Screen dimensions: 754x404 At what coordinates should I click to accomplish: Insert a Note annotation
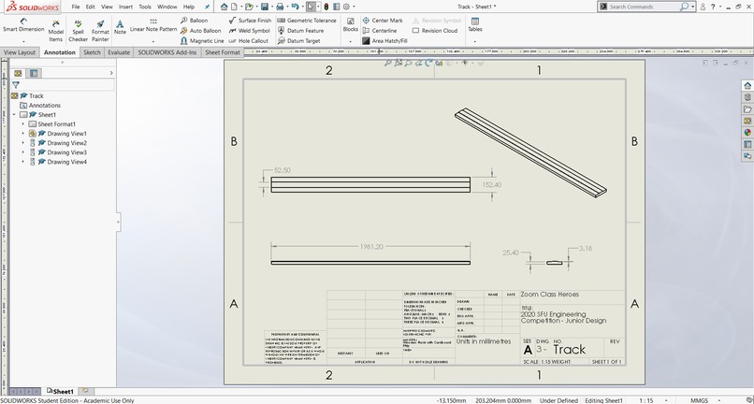point(120,27)
